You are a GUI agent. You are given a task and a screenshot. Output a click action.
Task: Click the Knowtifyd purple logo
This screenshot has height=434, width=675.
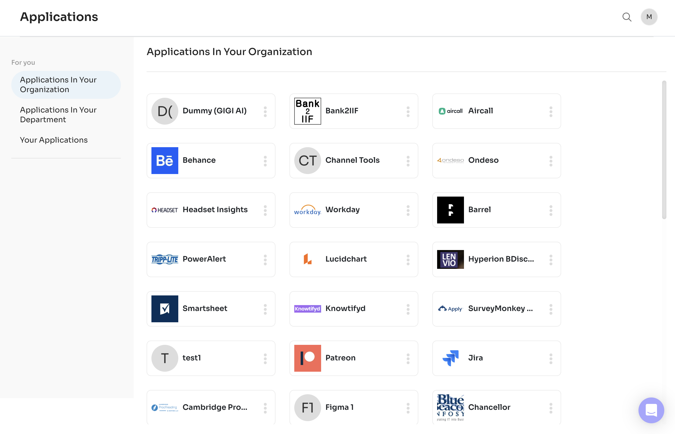click(x=307, y=309)
